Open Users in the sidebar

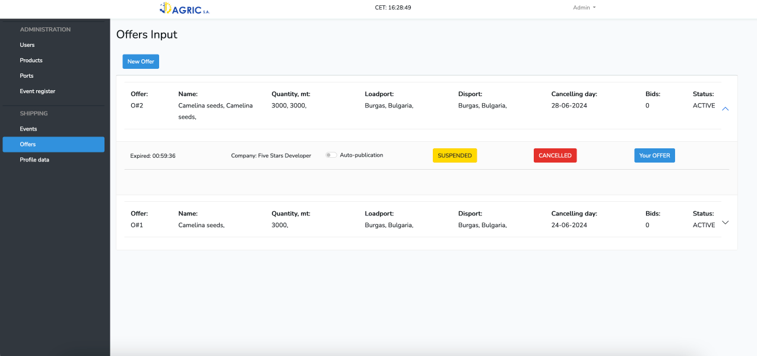(x=27, y=45)
